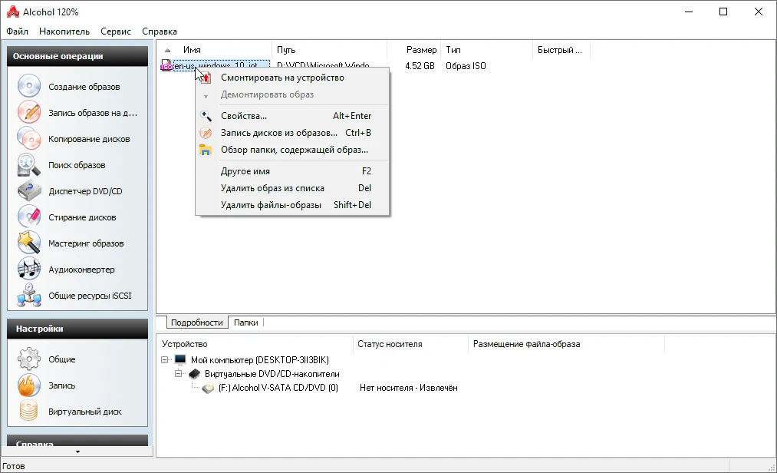Click the Общие ресурсы iSCSI icon
The height and width of the screenshot is (473, 777).
(28, 296)
